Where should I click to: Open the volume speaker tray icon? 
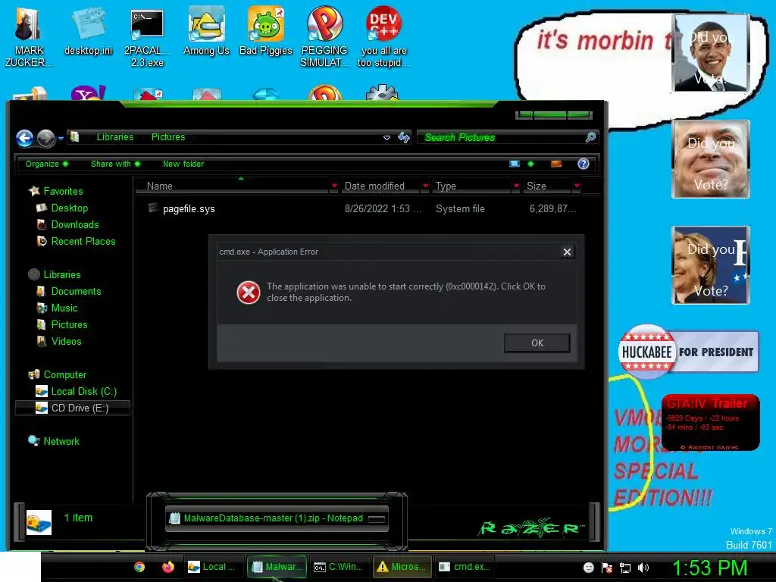tap(643, 568)
